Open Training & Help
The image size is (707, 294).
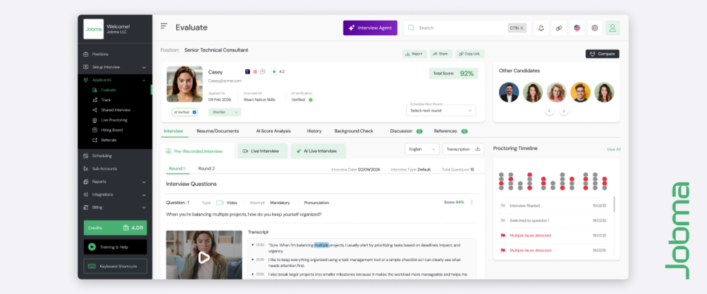[x=115, y=246]
